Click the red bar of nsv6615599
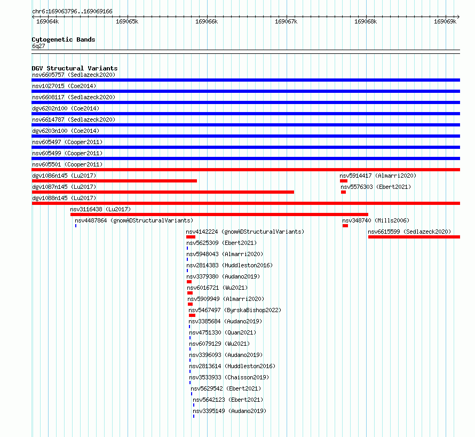The height and width of the screenshot is (437, 475). pos(414,237)
